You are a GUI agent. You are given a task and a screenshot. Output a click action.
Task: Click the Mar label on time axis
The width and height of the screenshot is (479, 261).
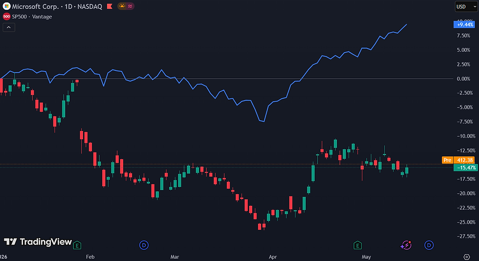174,257
